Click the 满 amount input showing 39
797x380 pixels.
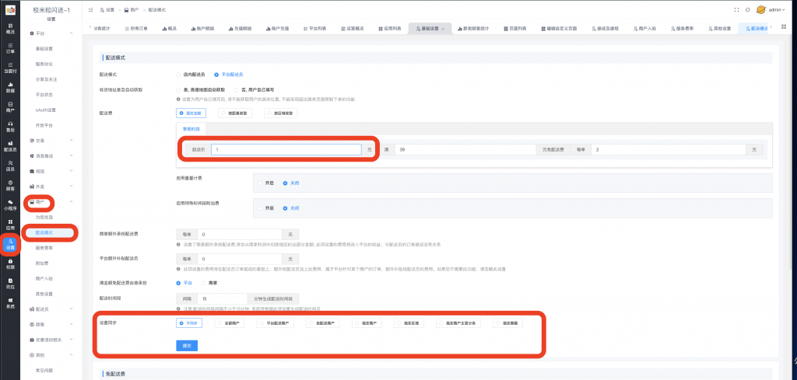pyautogui.click(x=465, y=150)
